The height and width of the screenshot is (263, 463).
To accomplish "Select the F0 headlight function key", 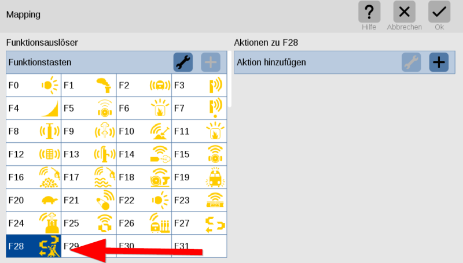I will (x=34, y=85).
